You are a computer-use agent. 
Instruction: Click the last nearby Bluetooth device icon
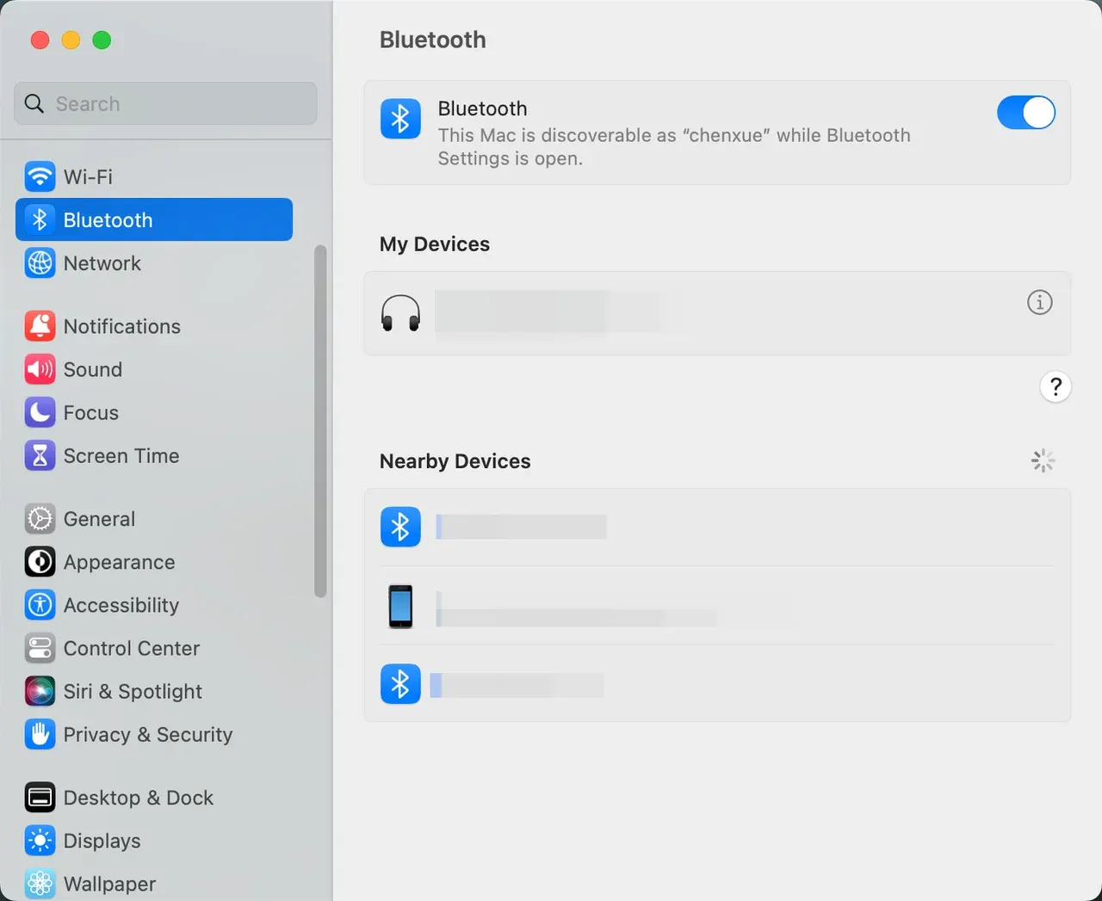(x=400, y=684)
